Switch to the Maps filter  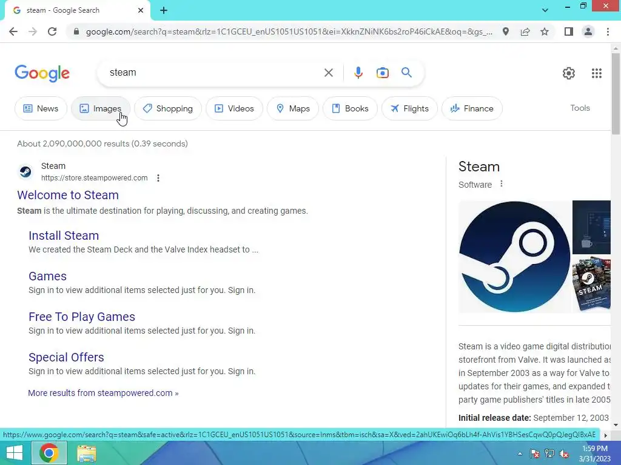293,108
